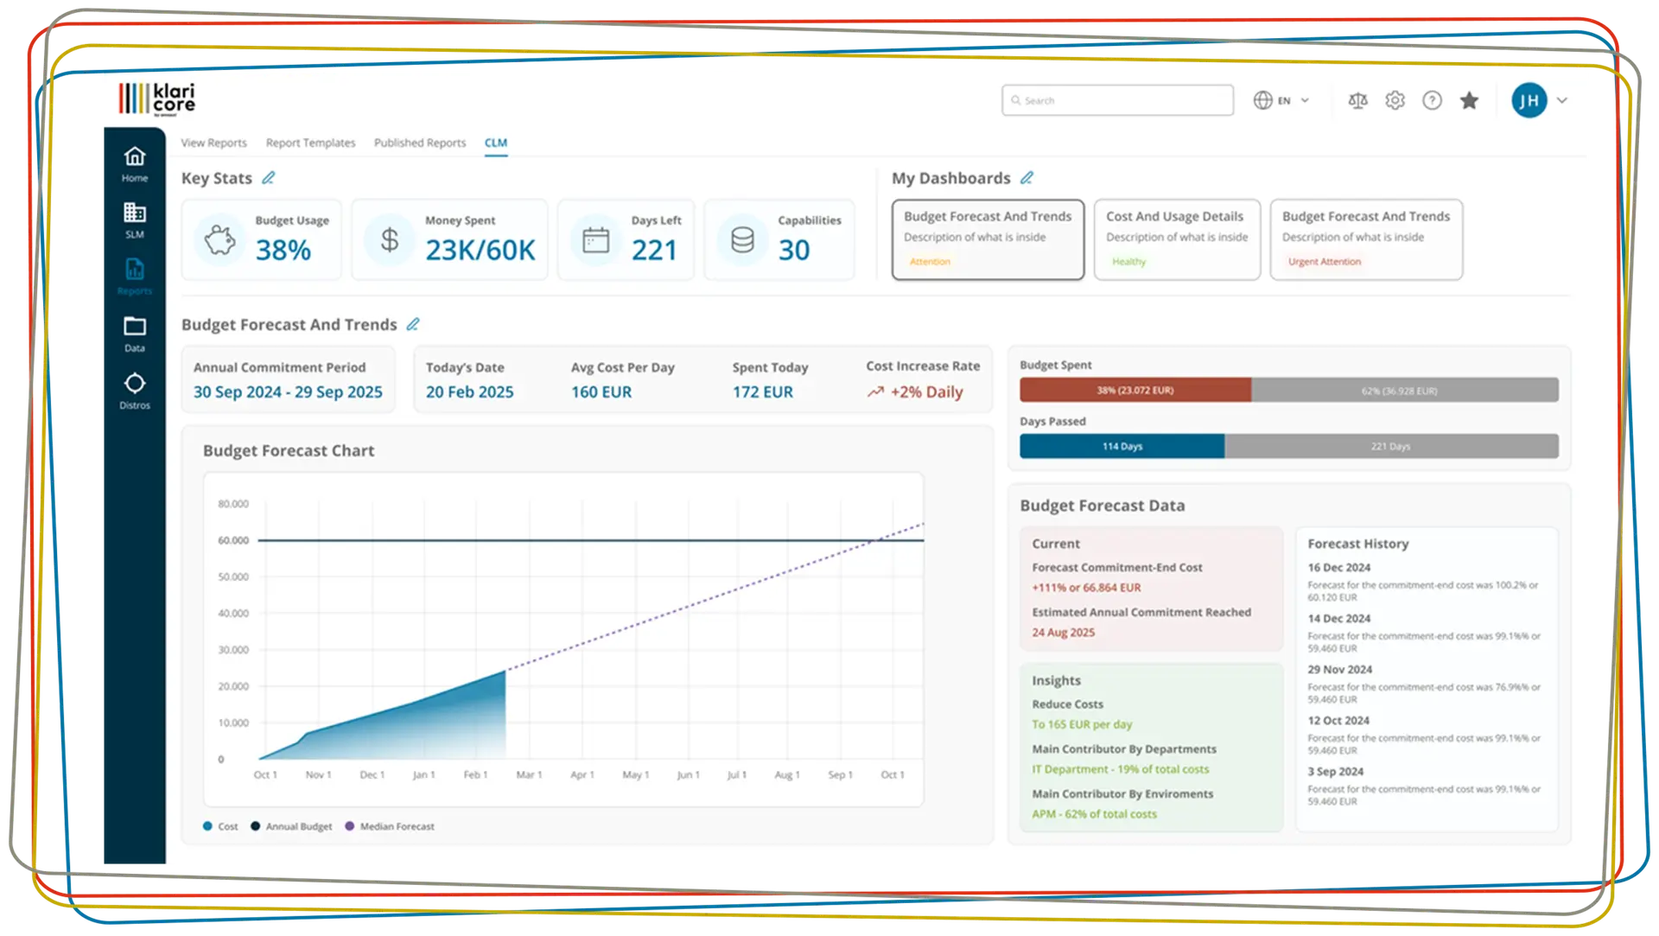
Task: Click the favorites star icon
Action: pyautogui.click(x=1469, y=100)
